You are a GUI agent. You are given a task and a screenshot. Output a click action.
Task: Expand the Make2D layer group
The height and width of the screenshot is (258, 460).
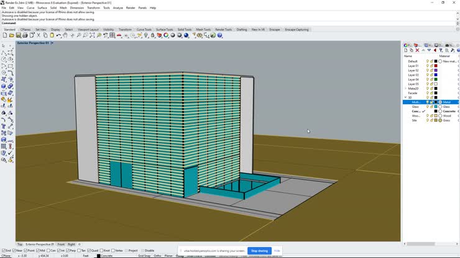coord(405,89)
